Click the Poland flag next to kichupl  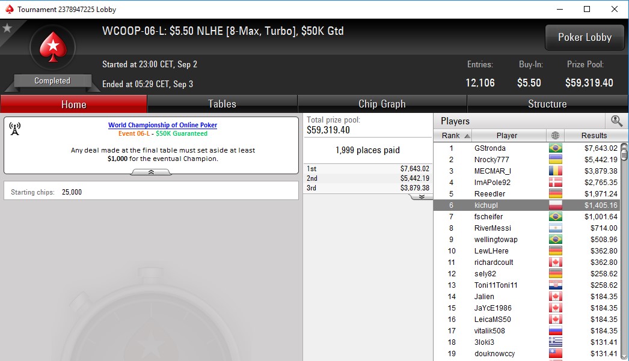pos(555,205)
